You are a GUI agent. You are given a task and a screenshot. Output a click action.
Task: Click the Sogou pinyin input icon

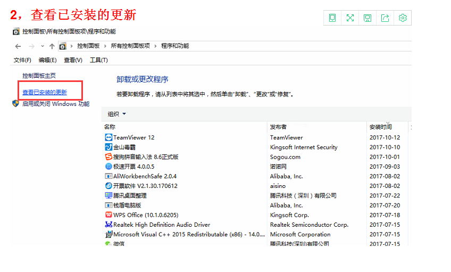[x=109, y=157]
